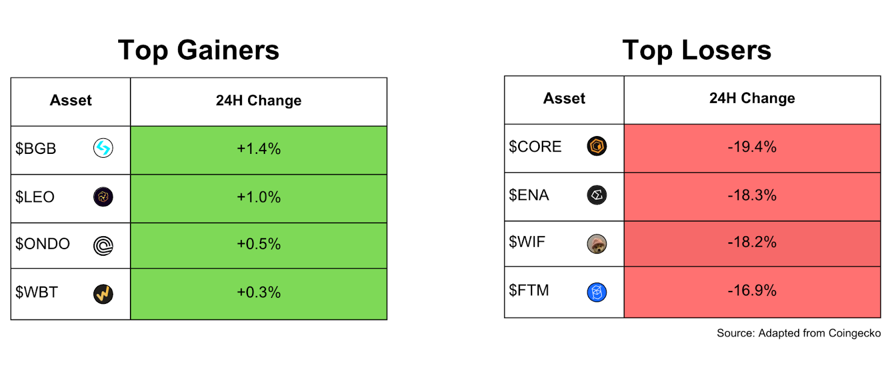Select the $CORE asset label
Viewport: 896px width, 366px height.
535,147
